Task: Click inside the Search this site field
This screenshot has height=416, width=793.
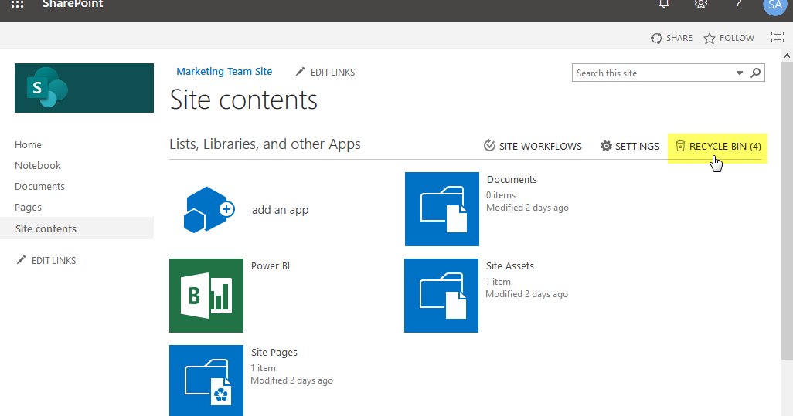Action: click(653, 73)
